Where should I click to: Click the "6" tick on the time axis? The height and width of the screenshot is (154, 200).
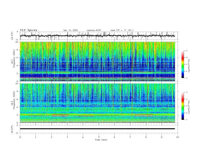(114, 137)
